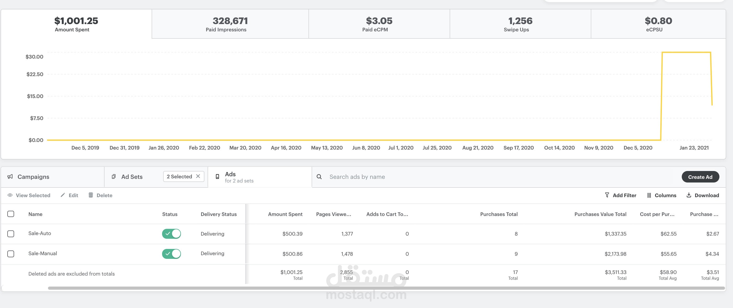Screen dimensions: 733x308
Task: Toggle the Sale-Auto ad status switch
Action: [171, 234]
